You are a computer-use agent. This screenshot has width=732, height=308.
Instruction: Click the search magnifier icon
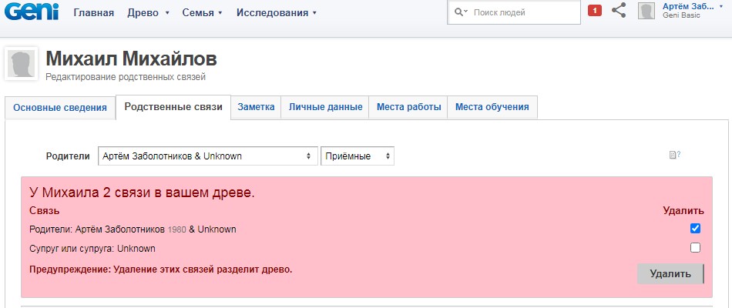[461, 12]
